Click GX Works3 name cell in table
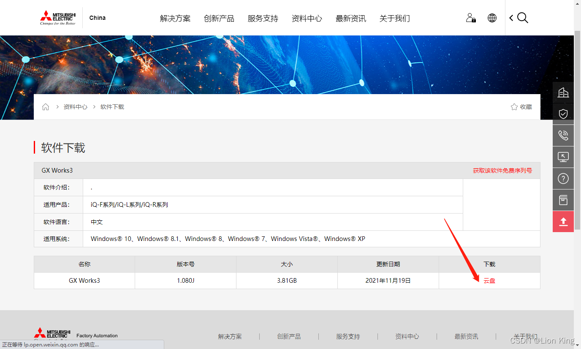 tap(84, 281)
